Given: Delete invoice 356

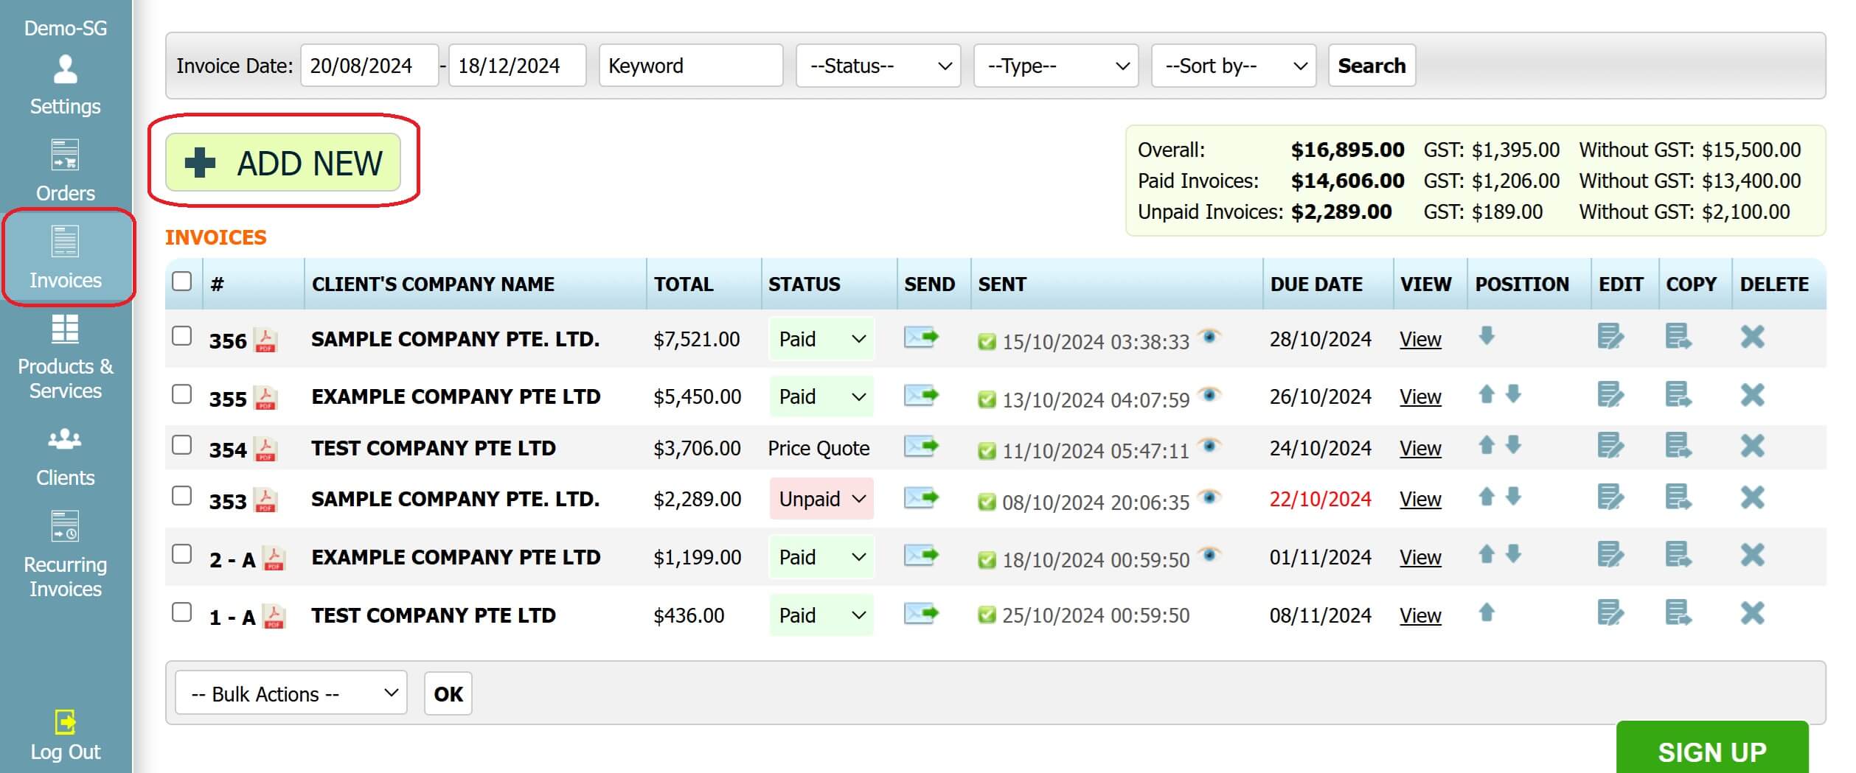Looking at the screenshot, I should 1753,337.
